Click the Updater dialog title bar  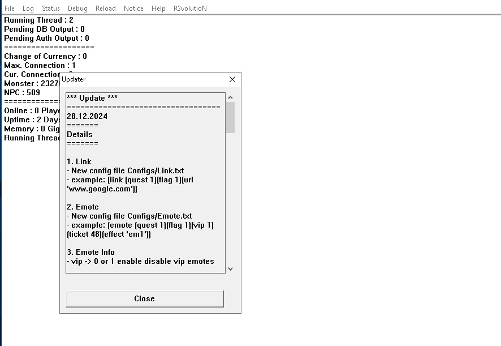[141, 80]
